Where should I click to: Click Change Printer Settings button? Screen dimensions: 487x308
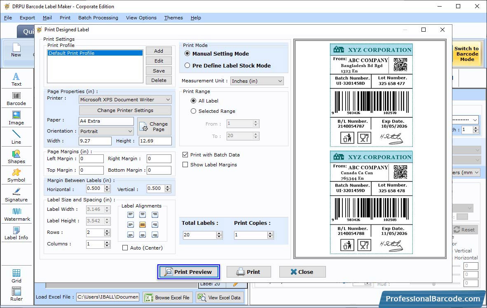coord(125,110)
